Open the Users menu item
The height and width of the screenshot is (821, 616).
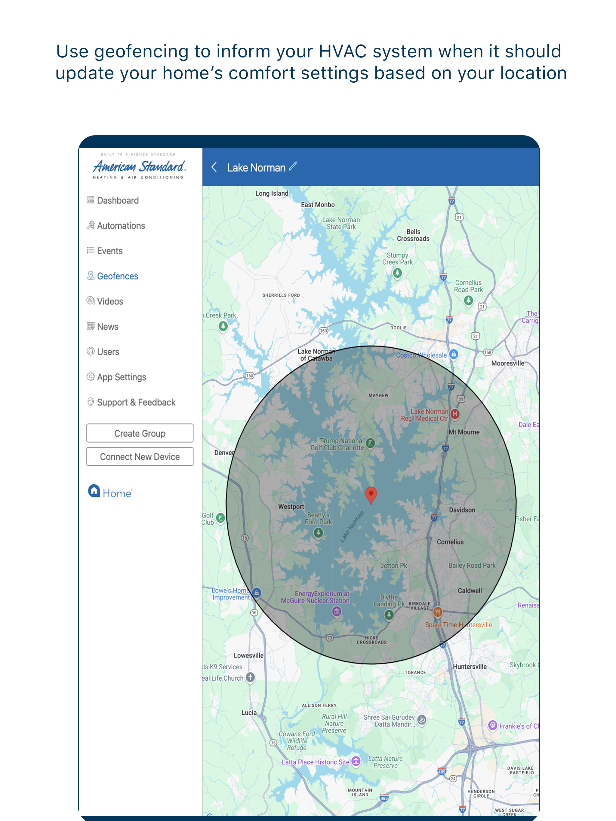[x=103, y=352]
